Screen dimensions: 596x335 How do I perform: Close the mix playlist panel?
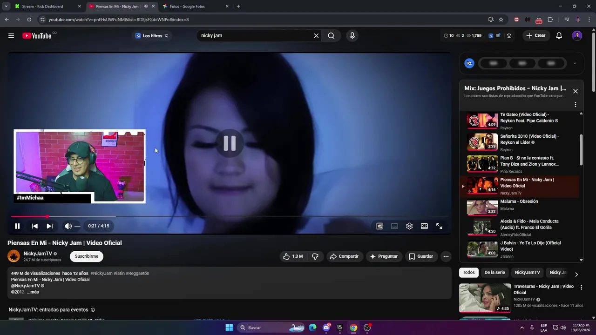point(576,91)
